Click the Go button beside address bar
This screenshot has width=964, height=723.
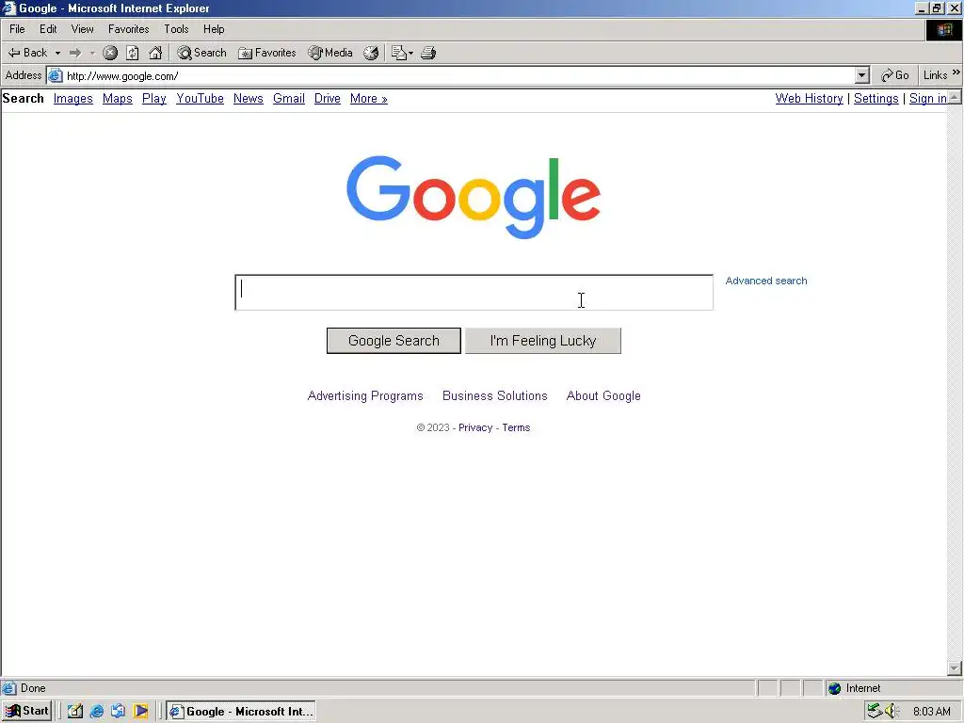click(894, 75)
